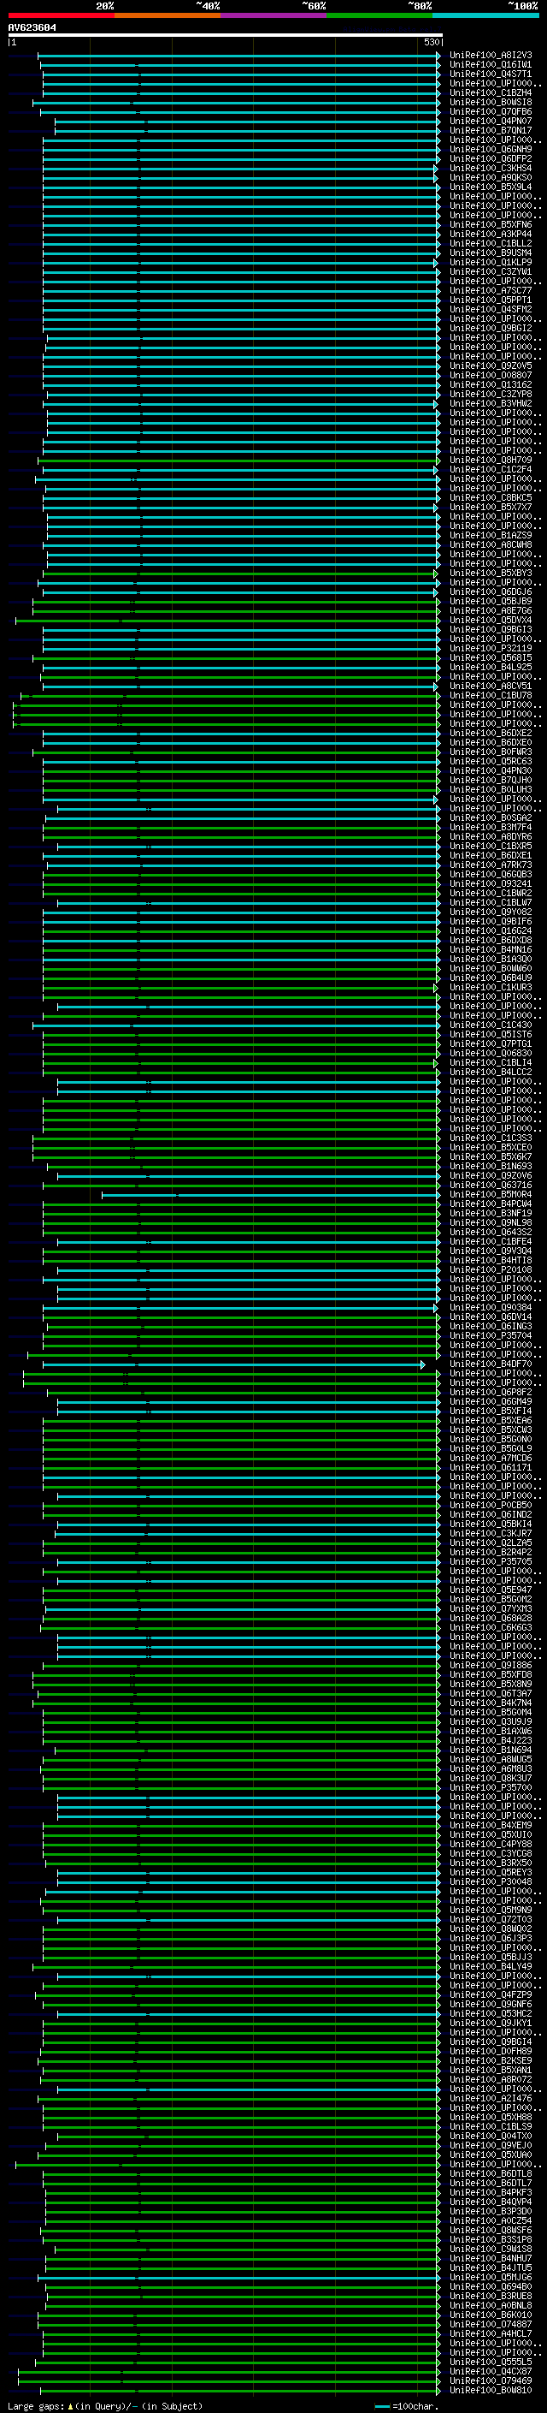This screenshot has width=547, height=2413.
Task: Open the UniRef100_Q568I5 hit link
Action: coord(491,657)
